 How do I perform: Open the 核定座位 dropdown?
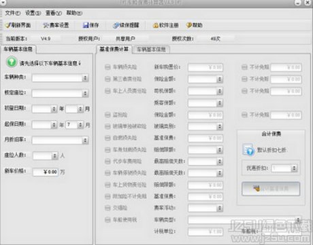(x=60, y=93)
